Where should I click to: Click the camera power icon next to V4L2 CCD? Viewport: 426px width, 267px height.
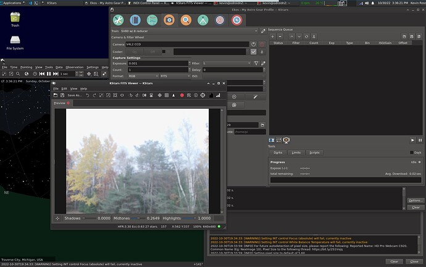point(253,44)
